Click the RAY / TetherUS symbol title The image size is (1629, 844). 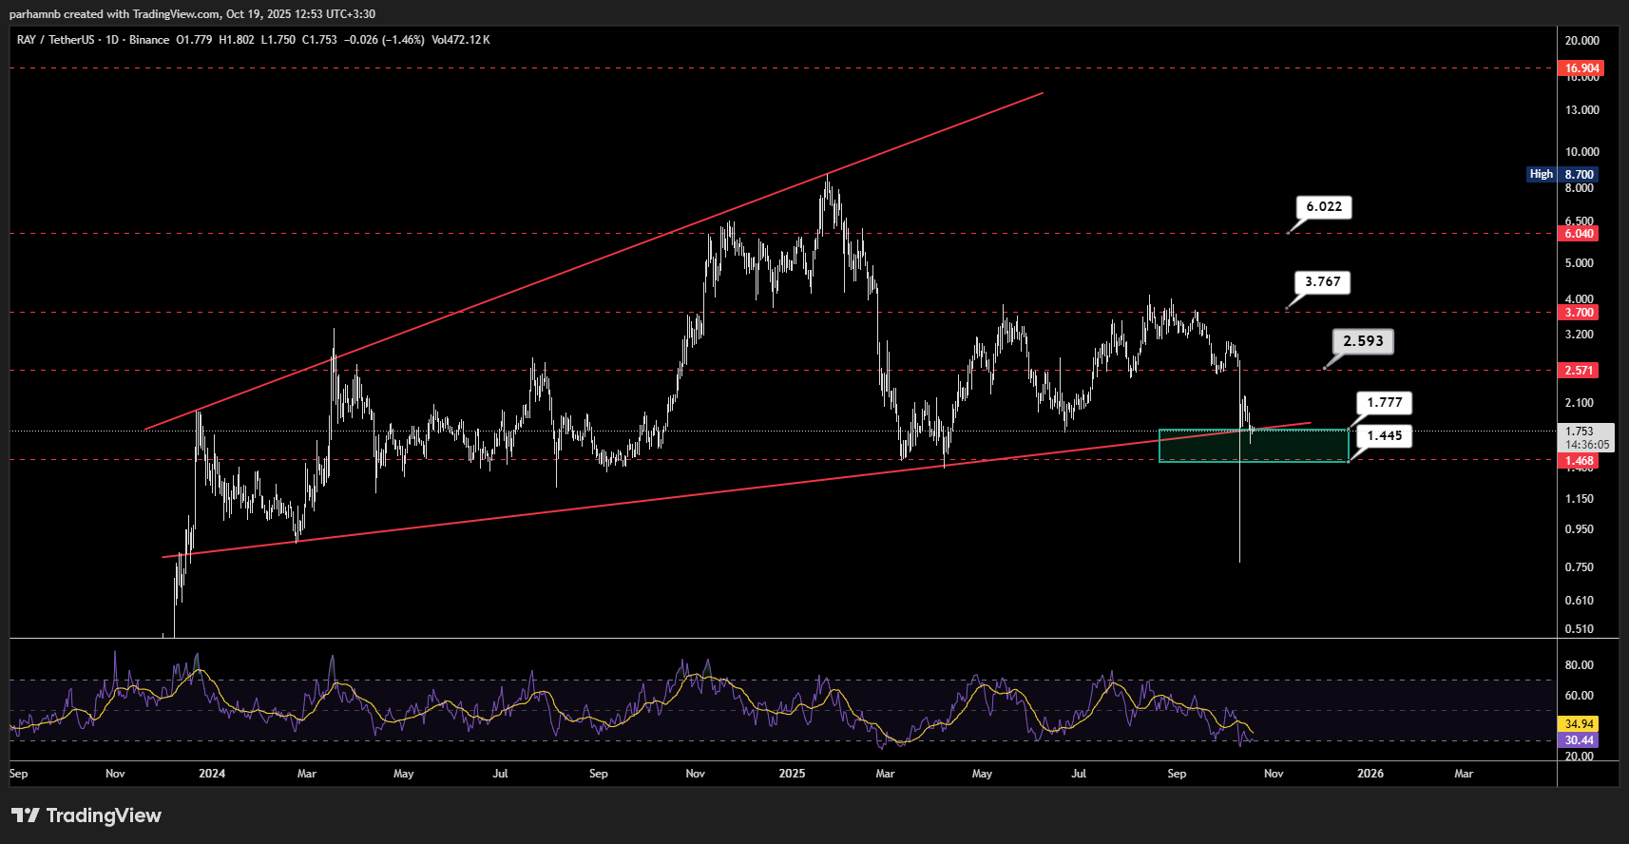(55, 40)
